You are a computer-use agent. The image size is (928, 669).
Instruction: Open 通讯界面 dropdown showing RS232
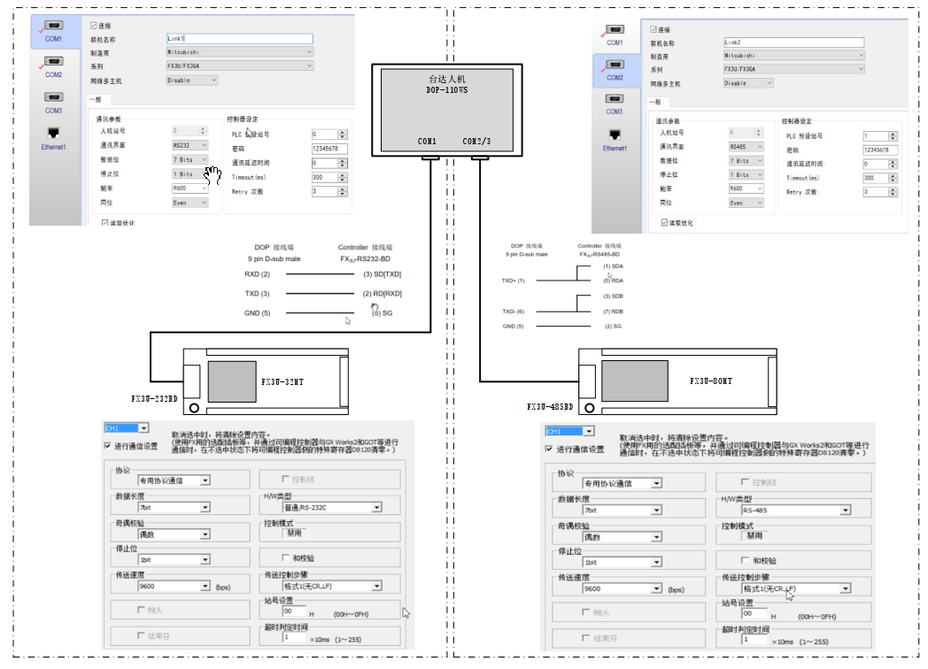[x=190, y=145]
